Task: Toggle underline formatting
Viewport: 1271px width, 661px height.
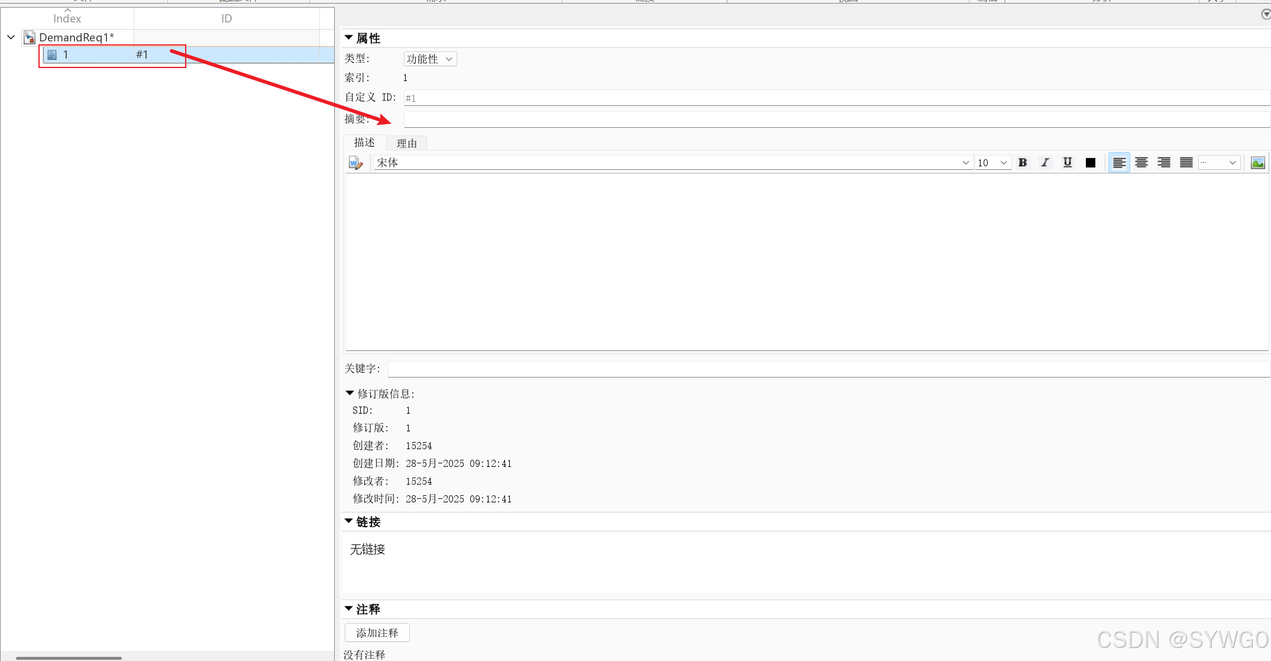Action: 1068,163
